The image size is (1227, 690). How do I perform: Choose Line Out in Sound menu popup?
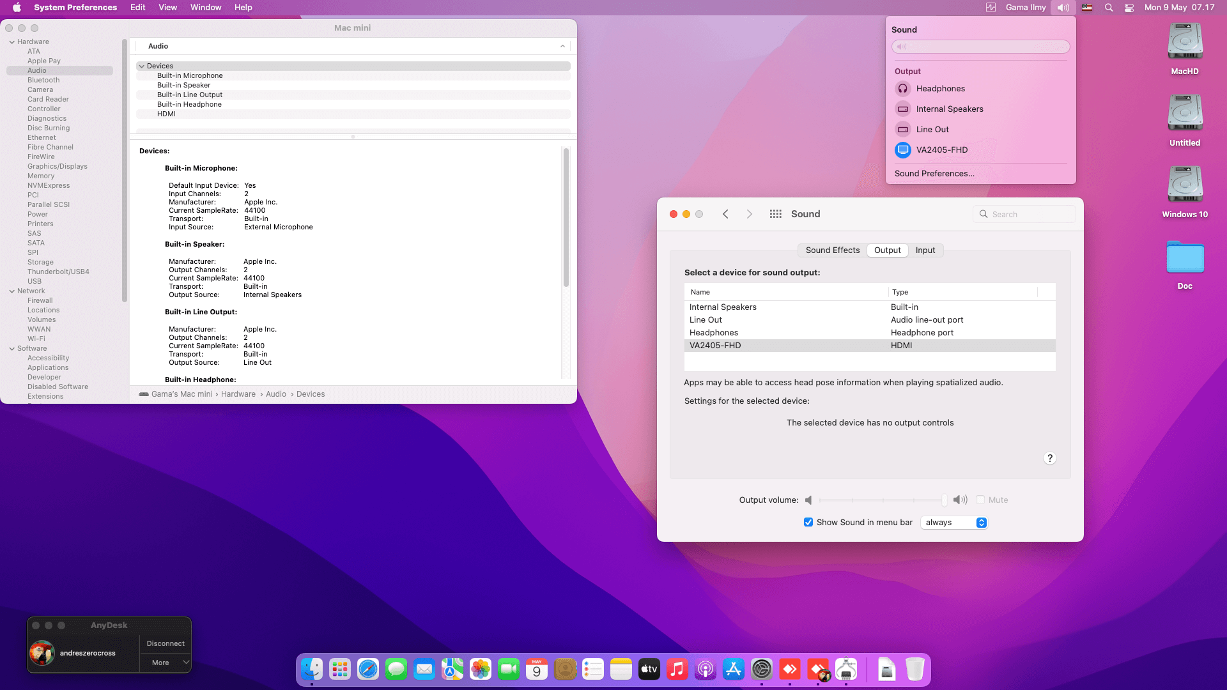[x=980, y=130]
